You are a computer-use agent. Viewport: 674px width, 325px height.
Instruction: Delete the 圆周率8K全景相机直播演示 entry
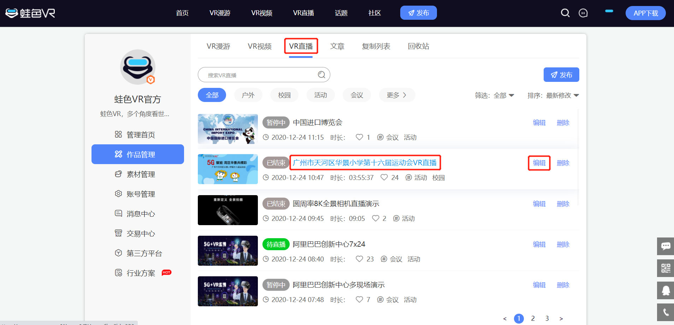click(563, 204)
